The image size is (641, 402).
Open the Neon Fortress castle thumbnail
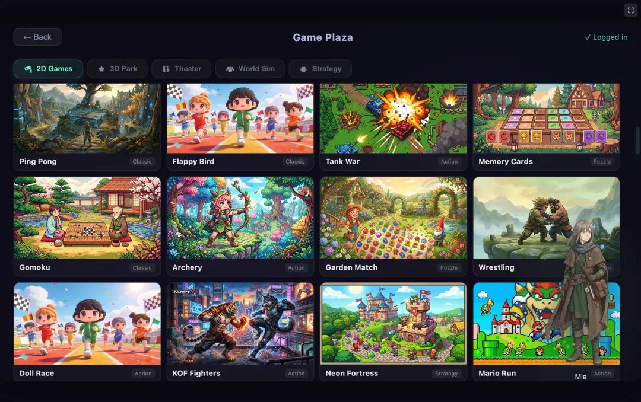(394, 324)
